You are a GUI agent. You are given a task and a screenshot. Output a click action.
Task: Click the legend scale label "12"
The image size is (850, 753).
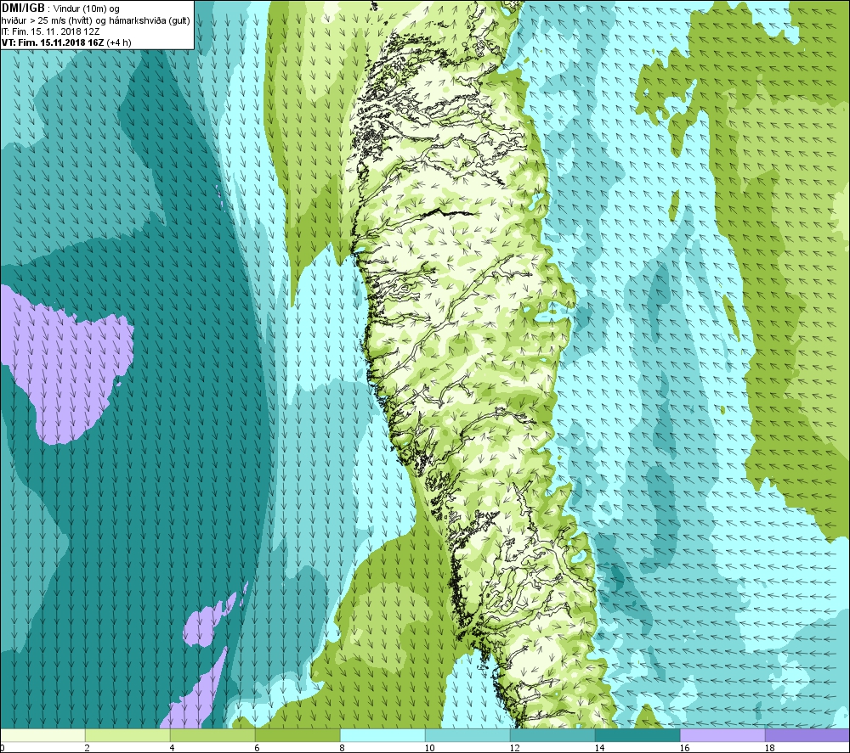coord(514,748)
